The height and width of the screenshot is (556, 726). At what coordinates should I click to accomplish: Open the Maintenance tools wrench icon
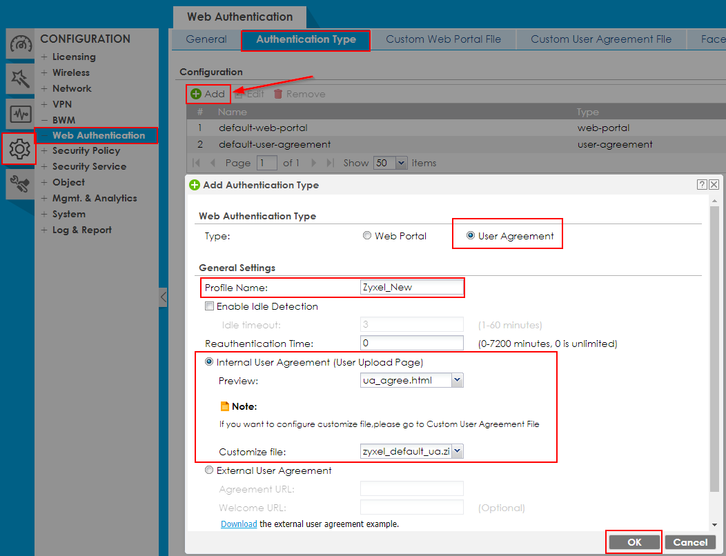pos(20,183)
